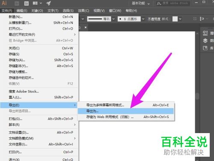The height and width of the screenshot is (161, 214).
Task: Choose 文件信息(I)... menu item
Action: tap(39, 144)
